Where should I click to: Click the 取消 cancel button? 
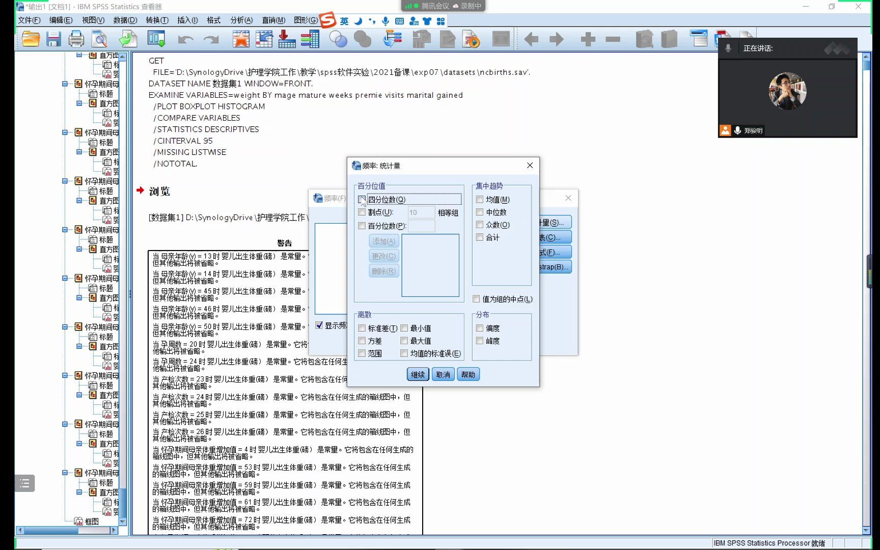[x=443, y=375]
